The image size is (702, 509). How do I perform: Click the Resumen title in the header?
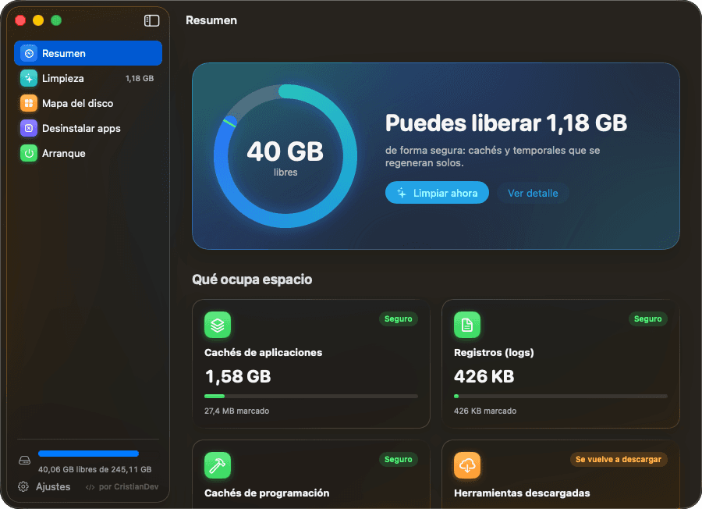[x=211, y=20]
